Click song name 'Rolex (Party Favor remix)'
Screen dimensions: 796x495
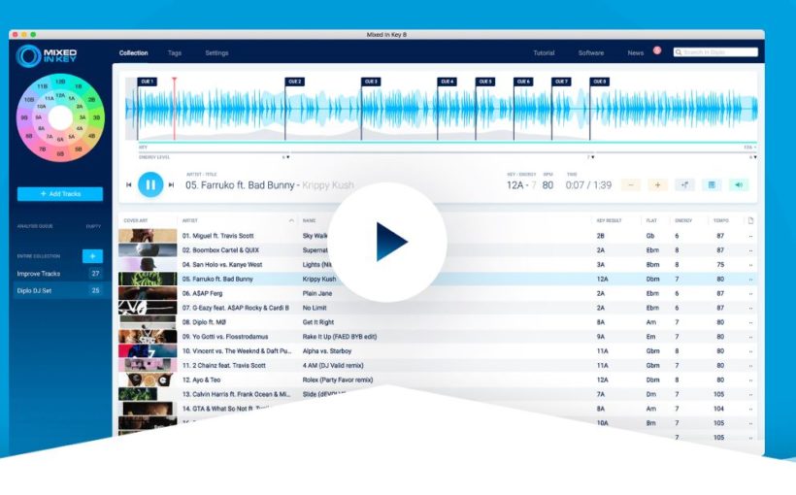point(338,379)
